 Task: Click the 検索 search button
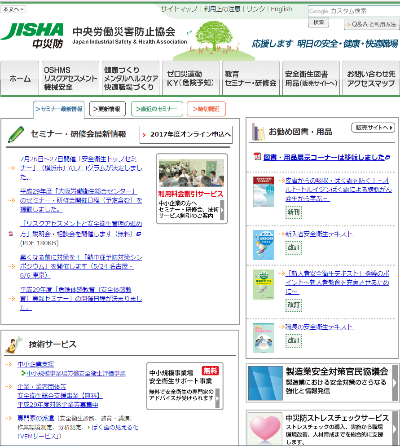318,22
